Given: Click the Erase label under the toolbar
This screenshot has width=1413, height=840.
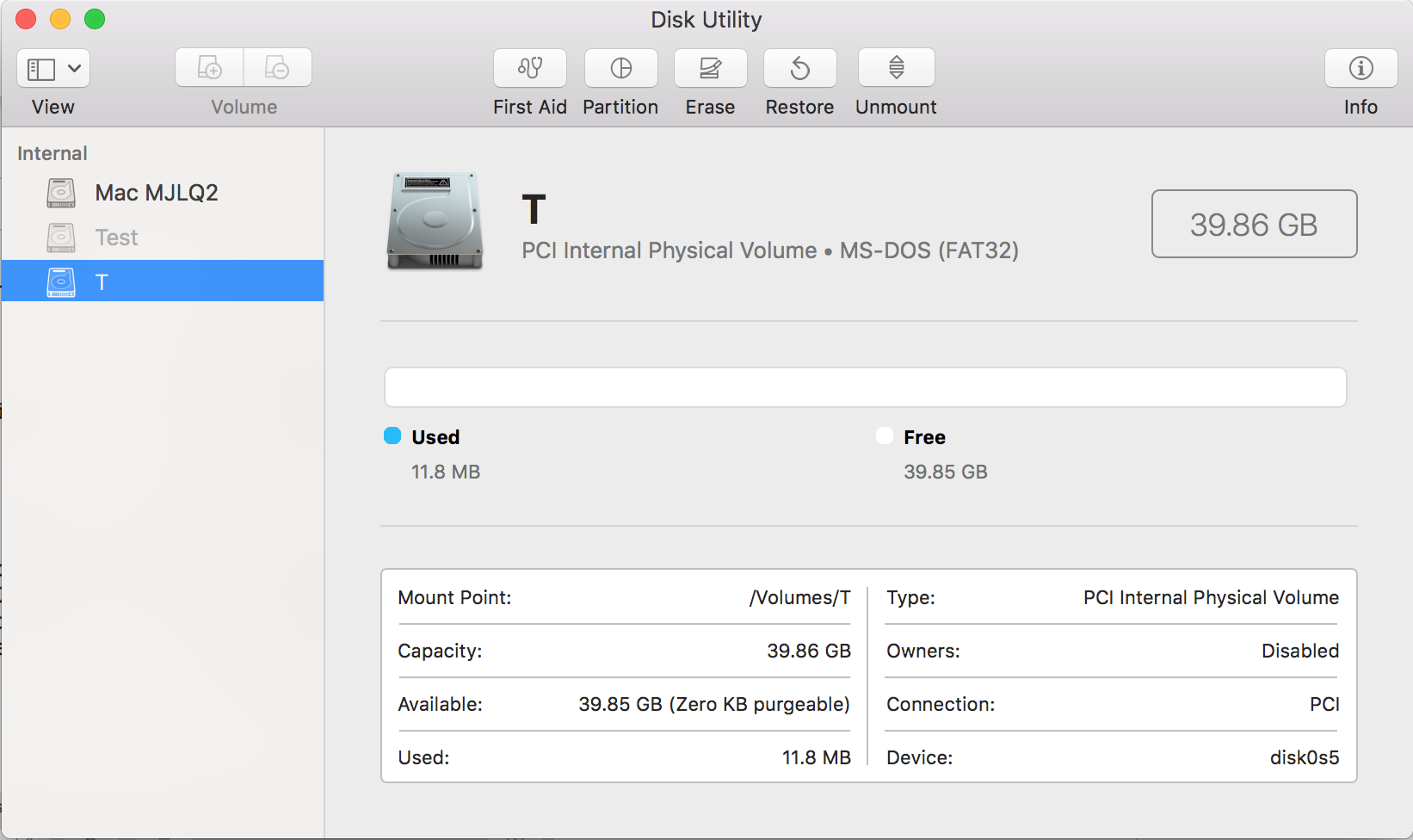Looking at the screenshot, I should pos(710,107).
